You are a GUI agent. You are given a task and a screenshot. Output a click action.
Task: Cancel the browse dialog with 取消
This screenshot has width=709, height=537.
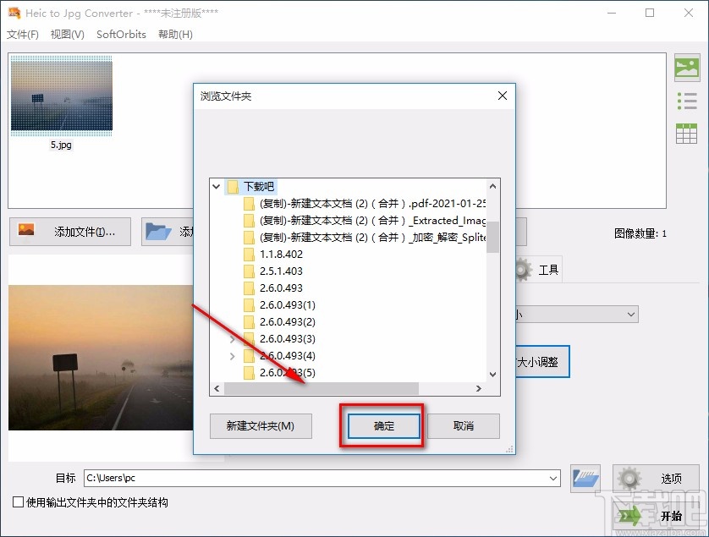point(464,426)
